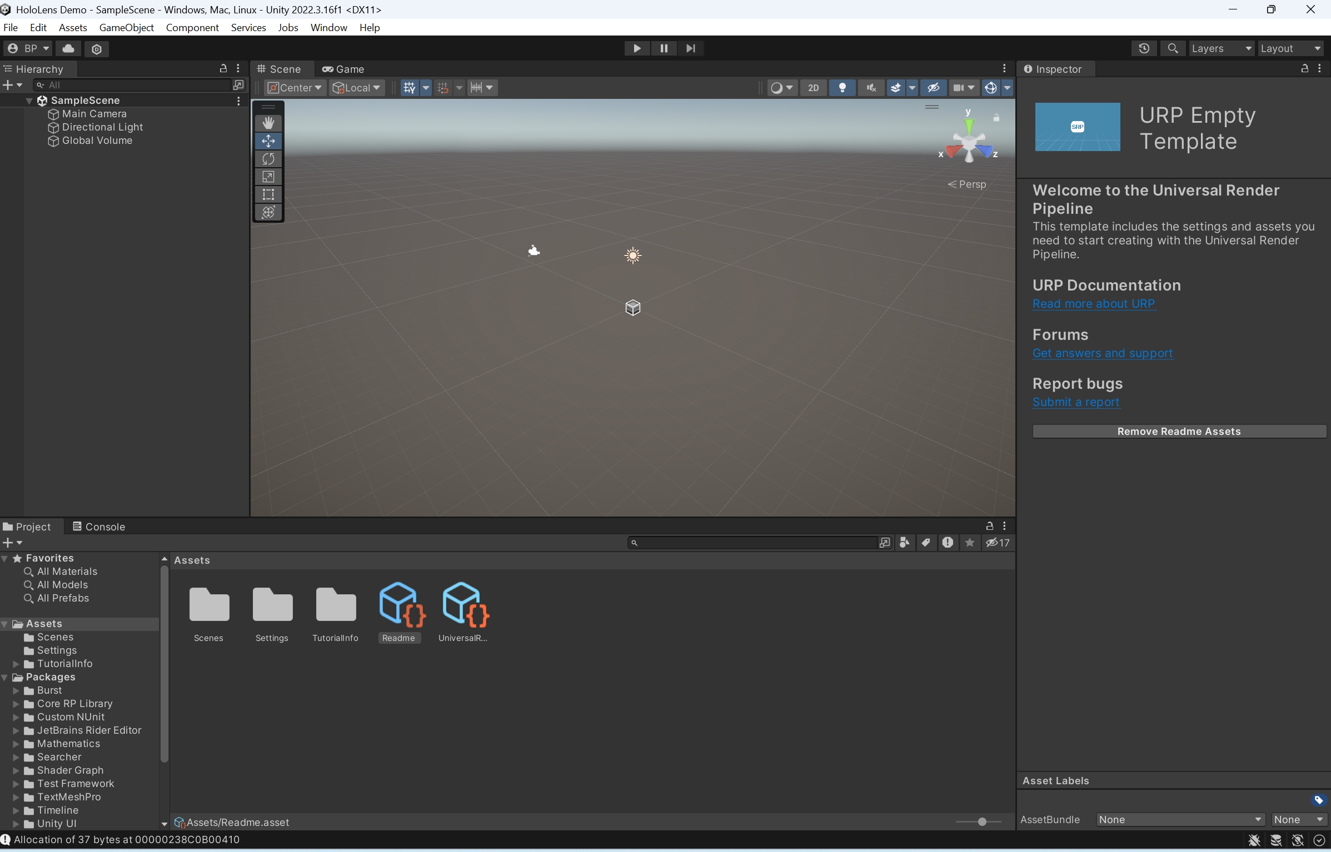The width and height of the screenshot is (1331, 852).
Task: Click the Remove Readme Assets button
Action: (1178, 431)
